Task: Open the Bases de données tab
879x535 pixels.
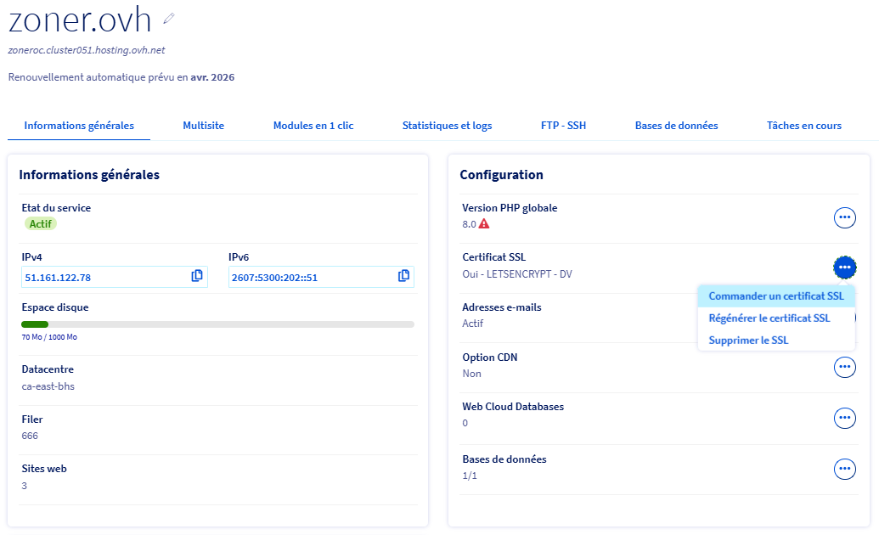Action: point(676,126)
